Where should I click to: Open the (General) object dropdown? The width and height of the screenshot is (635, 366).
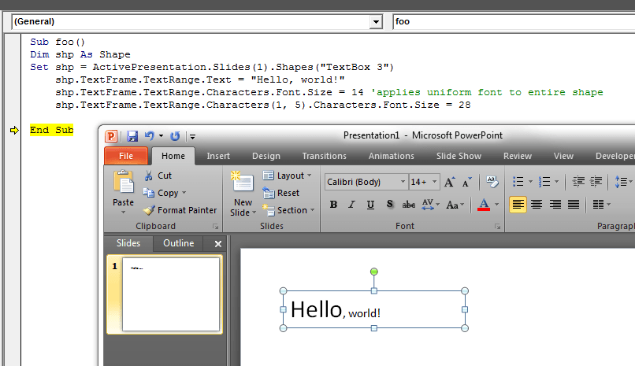tap(376, 22)
